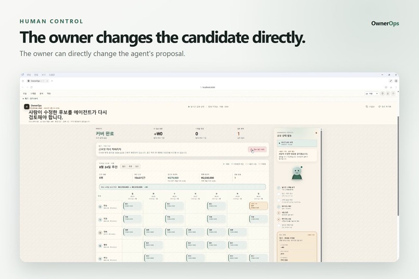Click the 8월 24일 주간 week heading
This screenshot has height=279, width=419.
[108, 167]
